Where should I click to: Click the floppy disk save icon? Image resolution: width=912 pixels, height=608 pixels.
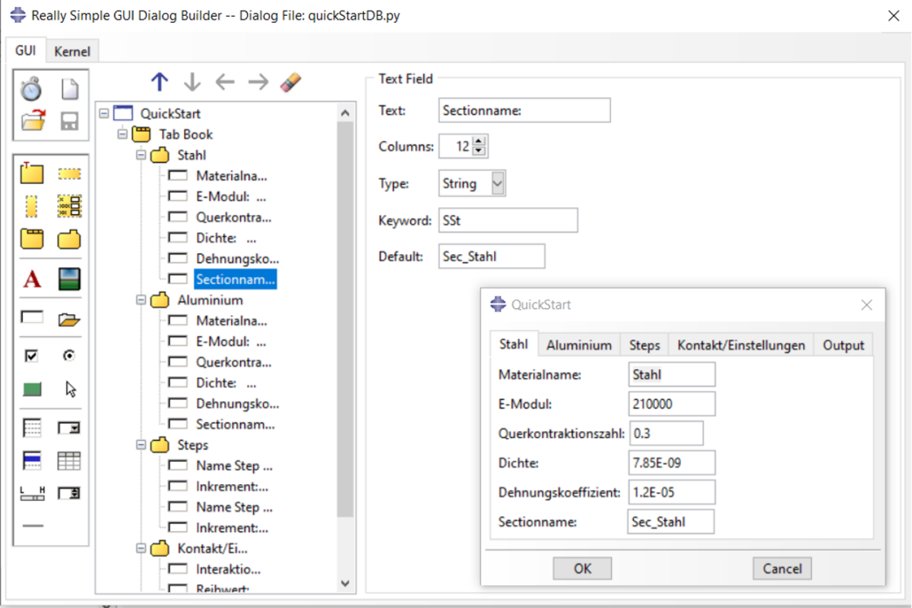[70, 121]
